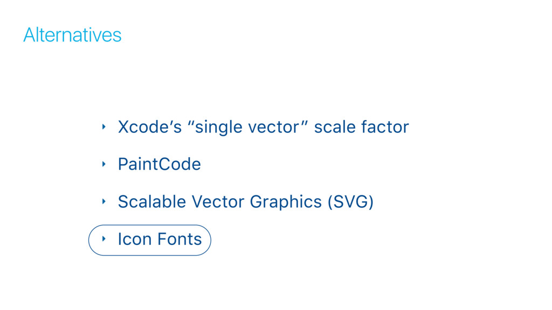Click the letter A in Alternatives heading
Viewport: 552px width, 310px height.
(x=29, y=35)
